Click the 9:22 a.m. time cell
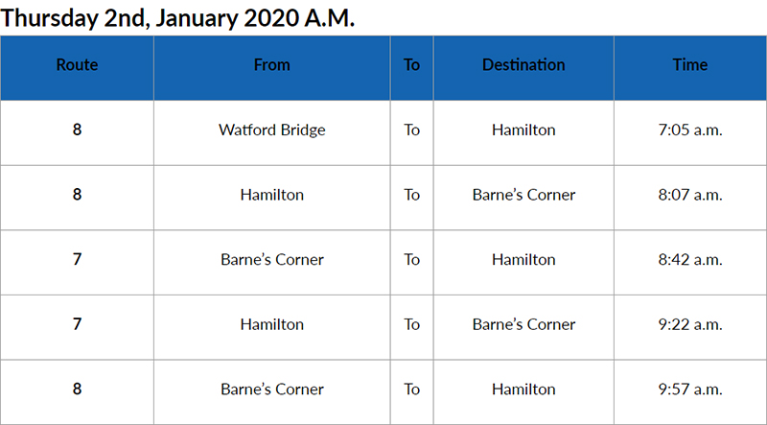 690,324
